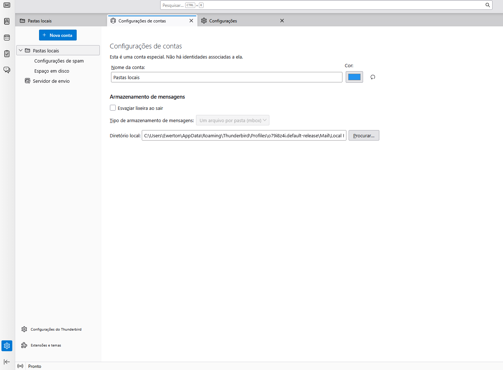Click the online status radio icon in the status bar

pyautogui.click(x=20, y=366)
